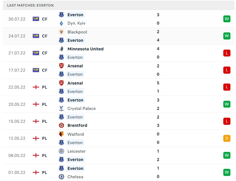Select the Brentford club crest
Viewport: 236px width, 181px height.
[x=61, y=125]
